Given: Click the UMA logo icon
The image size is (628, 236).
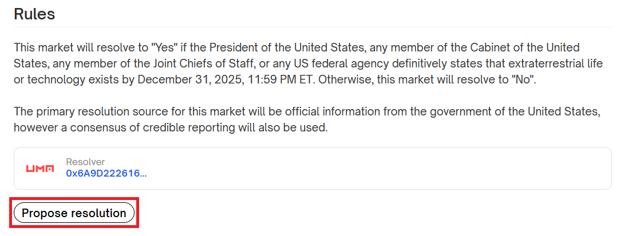Looking at the screenshot, I should pyautogui.click(x=40, y=169).
